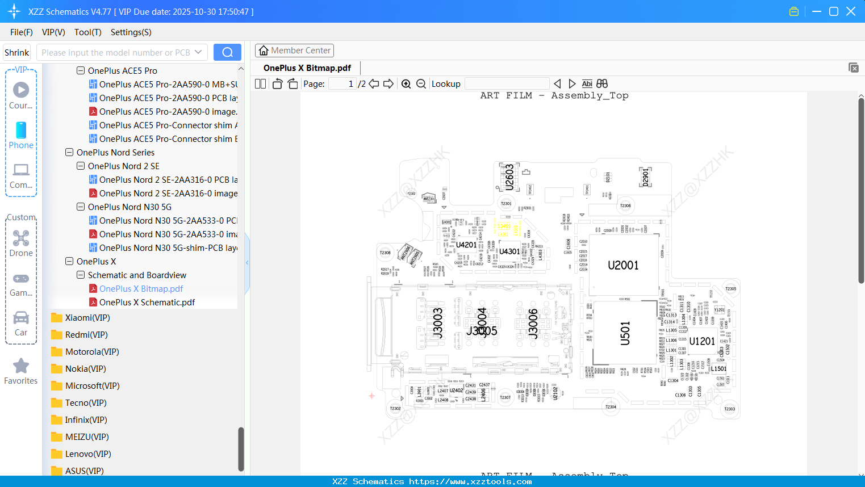Zoom out of the PDF

click(421, 84)
